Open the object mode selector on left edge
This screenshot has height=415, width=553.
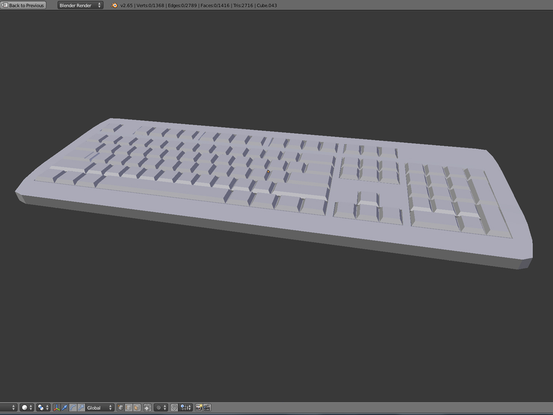[x=8, y=408]
